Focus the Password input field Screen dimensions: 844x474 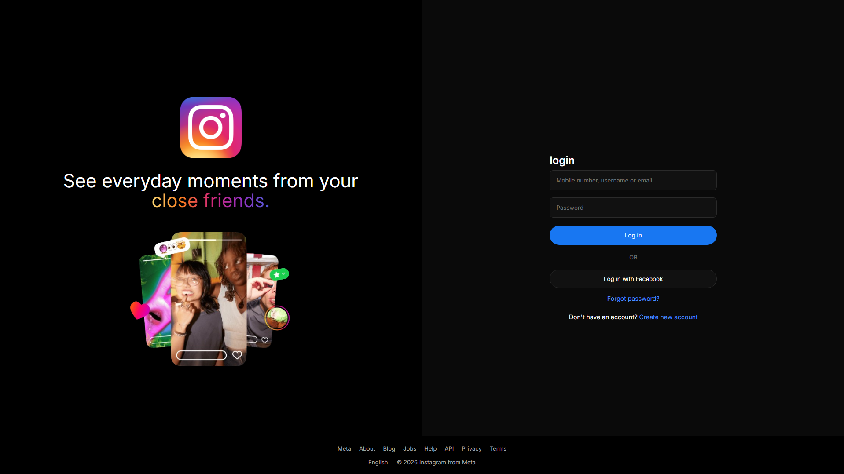(x=633, y=208)
